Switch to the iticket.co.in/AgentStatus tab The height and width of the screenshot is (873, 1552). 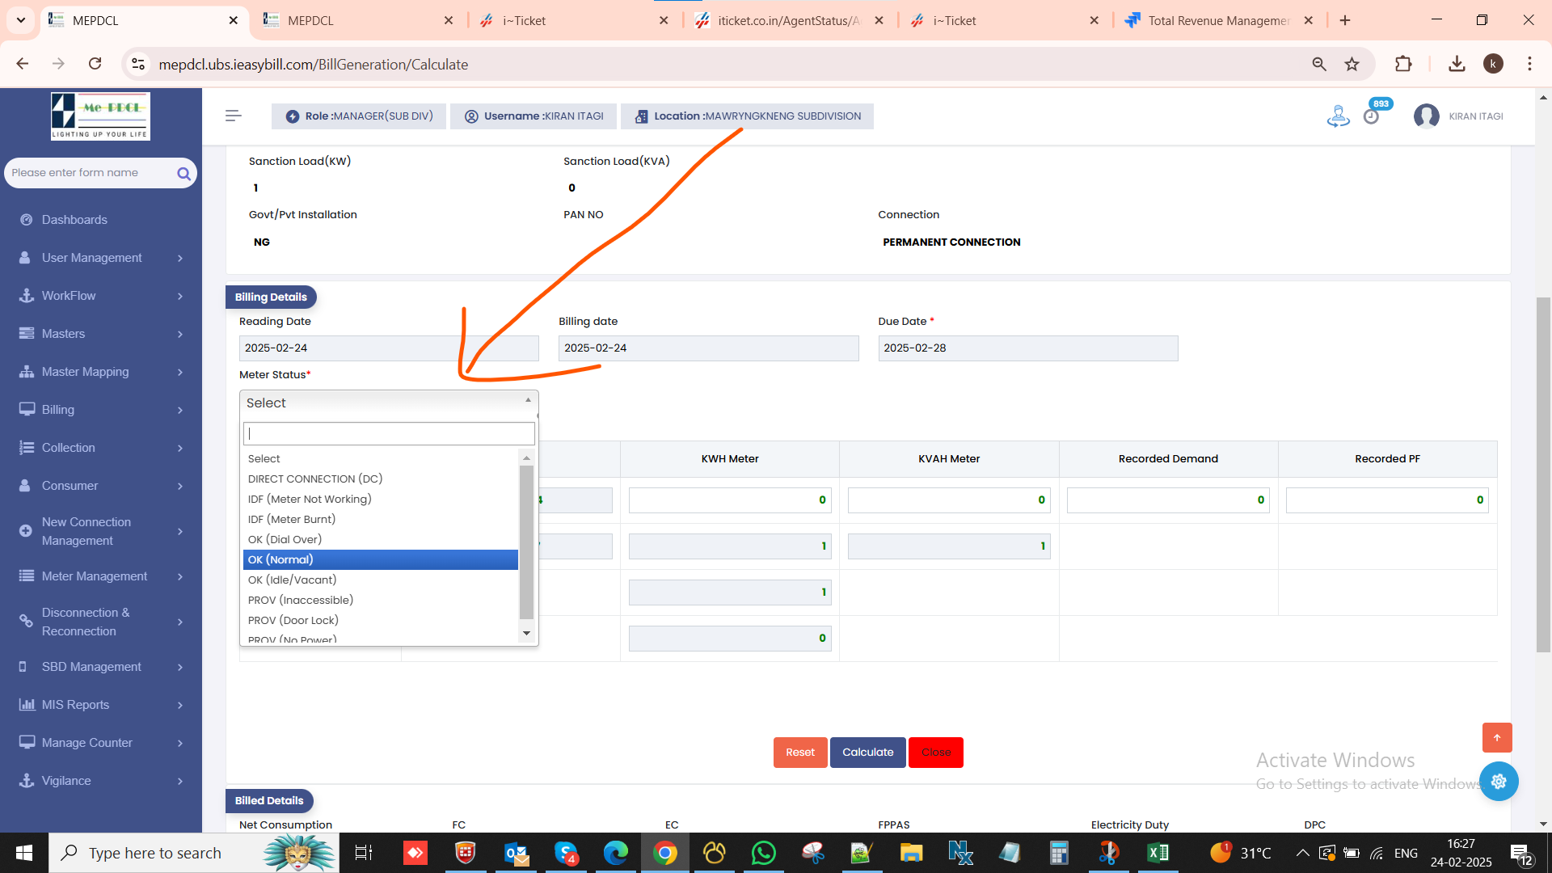pos(788,20)
